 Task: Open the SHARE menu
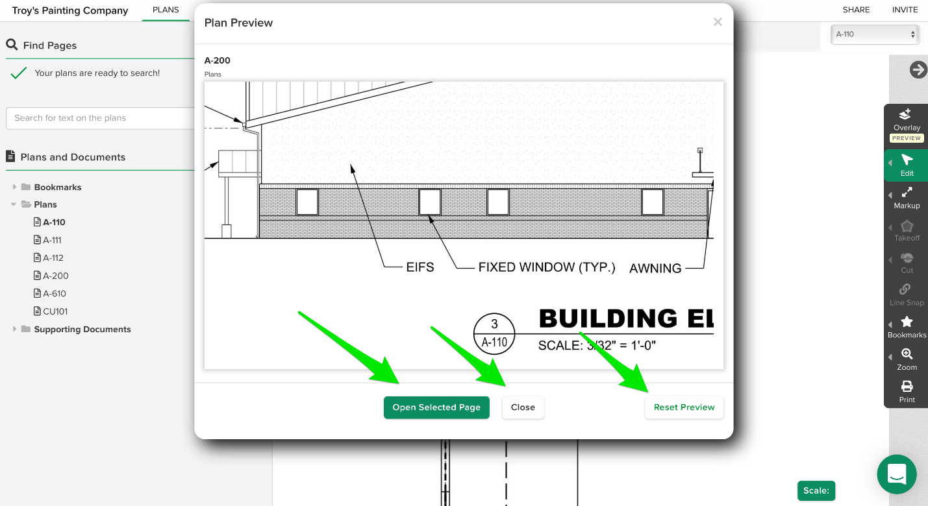point(856,10)
